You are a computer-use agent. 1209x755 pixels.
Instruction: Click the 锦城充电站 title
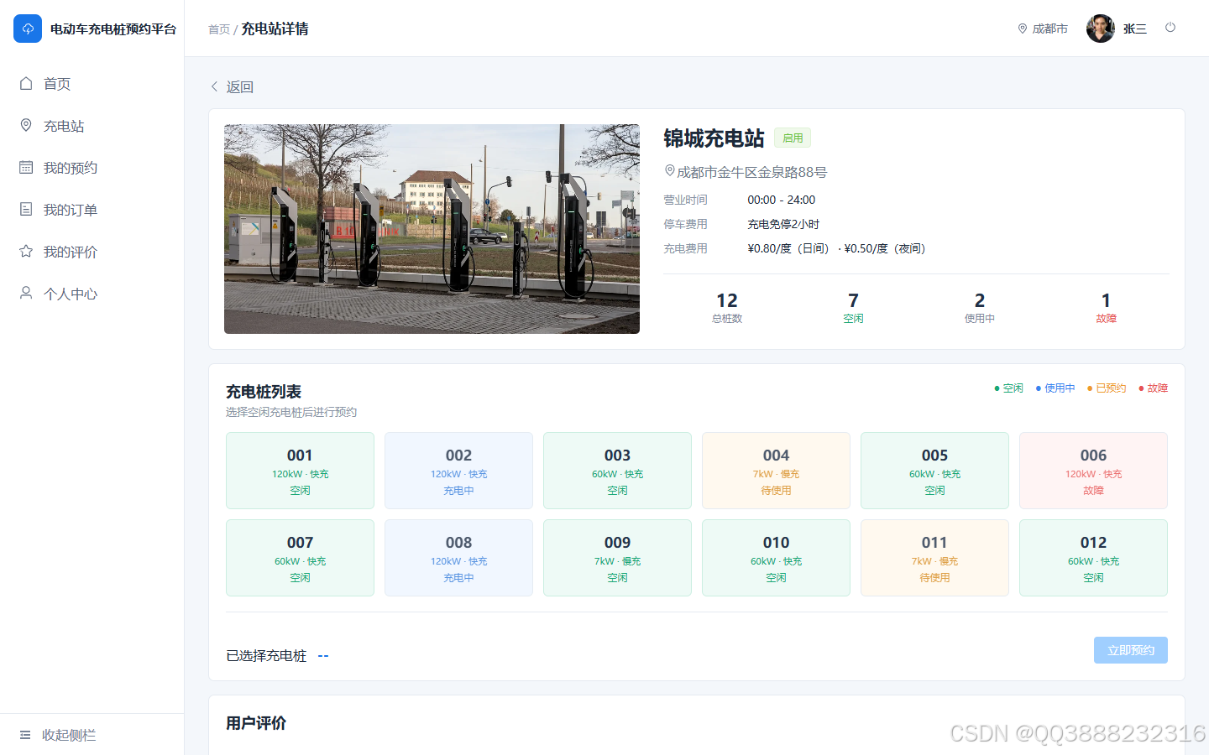(714, 138)
